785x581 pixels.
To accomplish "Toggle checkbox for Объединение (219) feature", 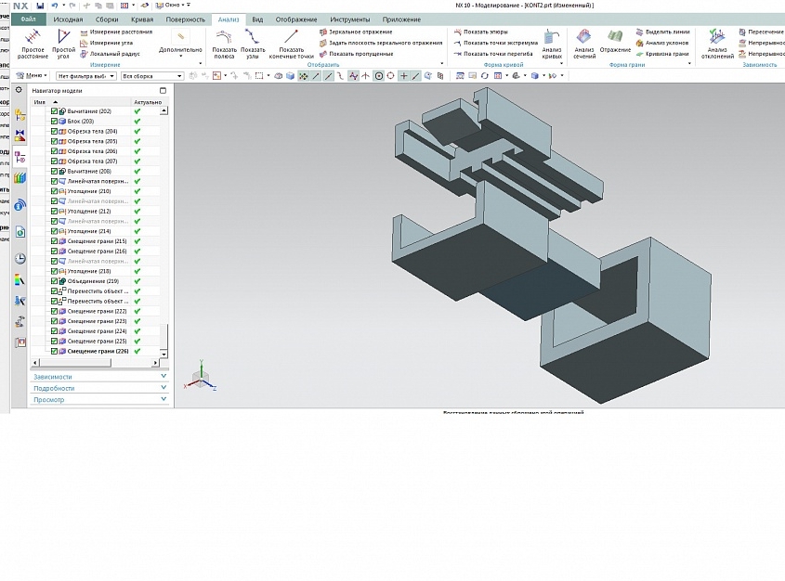I will click(55, 281).
